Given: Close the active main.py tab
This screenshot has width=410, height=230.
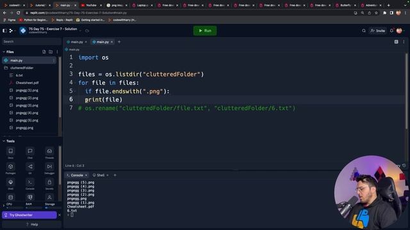Looking at the screenshot, I should point(112,42).
